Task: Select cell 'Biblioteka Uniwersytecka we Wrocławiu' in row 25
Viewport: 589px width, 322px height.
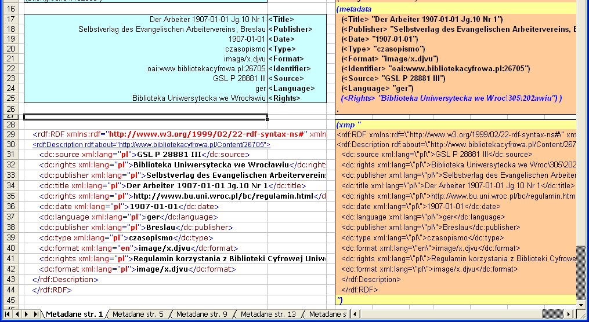Action: [x=146, y=98]
